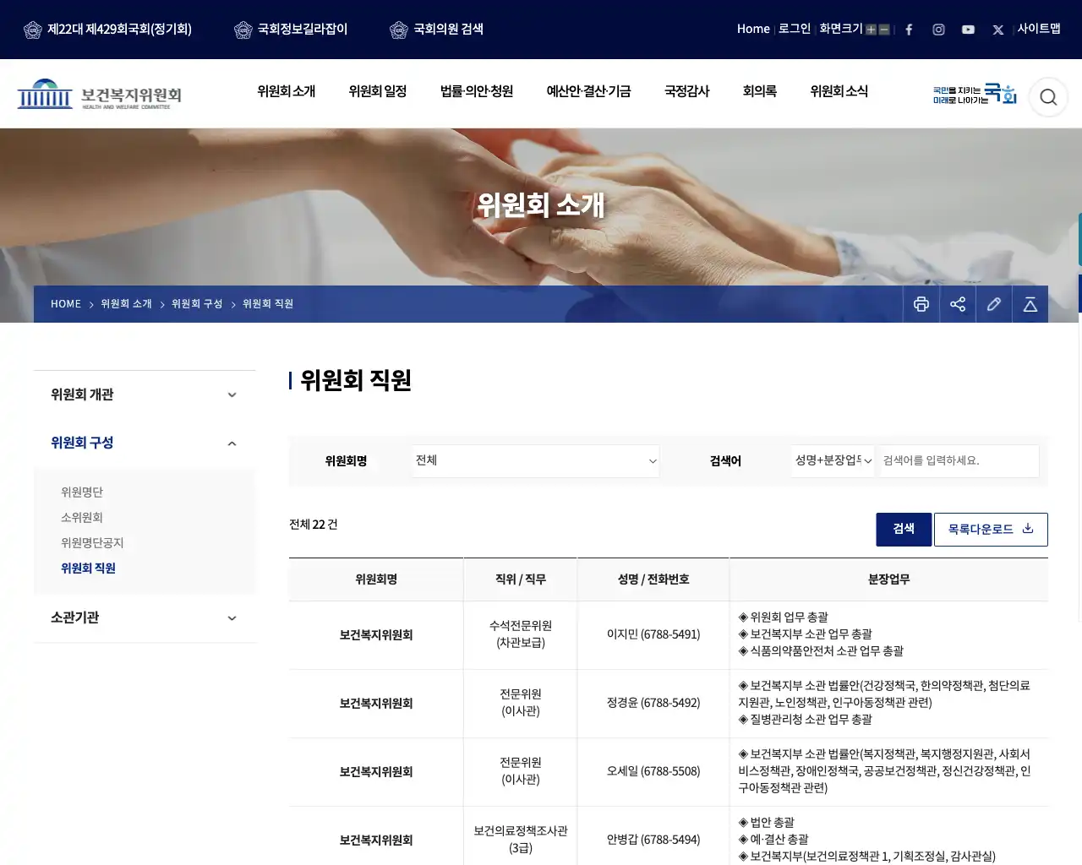1082x865 pixels.
Task: Click the scroll-to-top arrow icon
Action: pyautogui.click(x=1030, y=304)
